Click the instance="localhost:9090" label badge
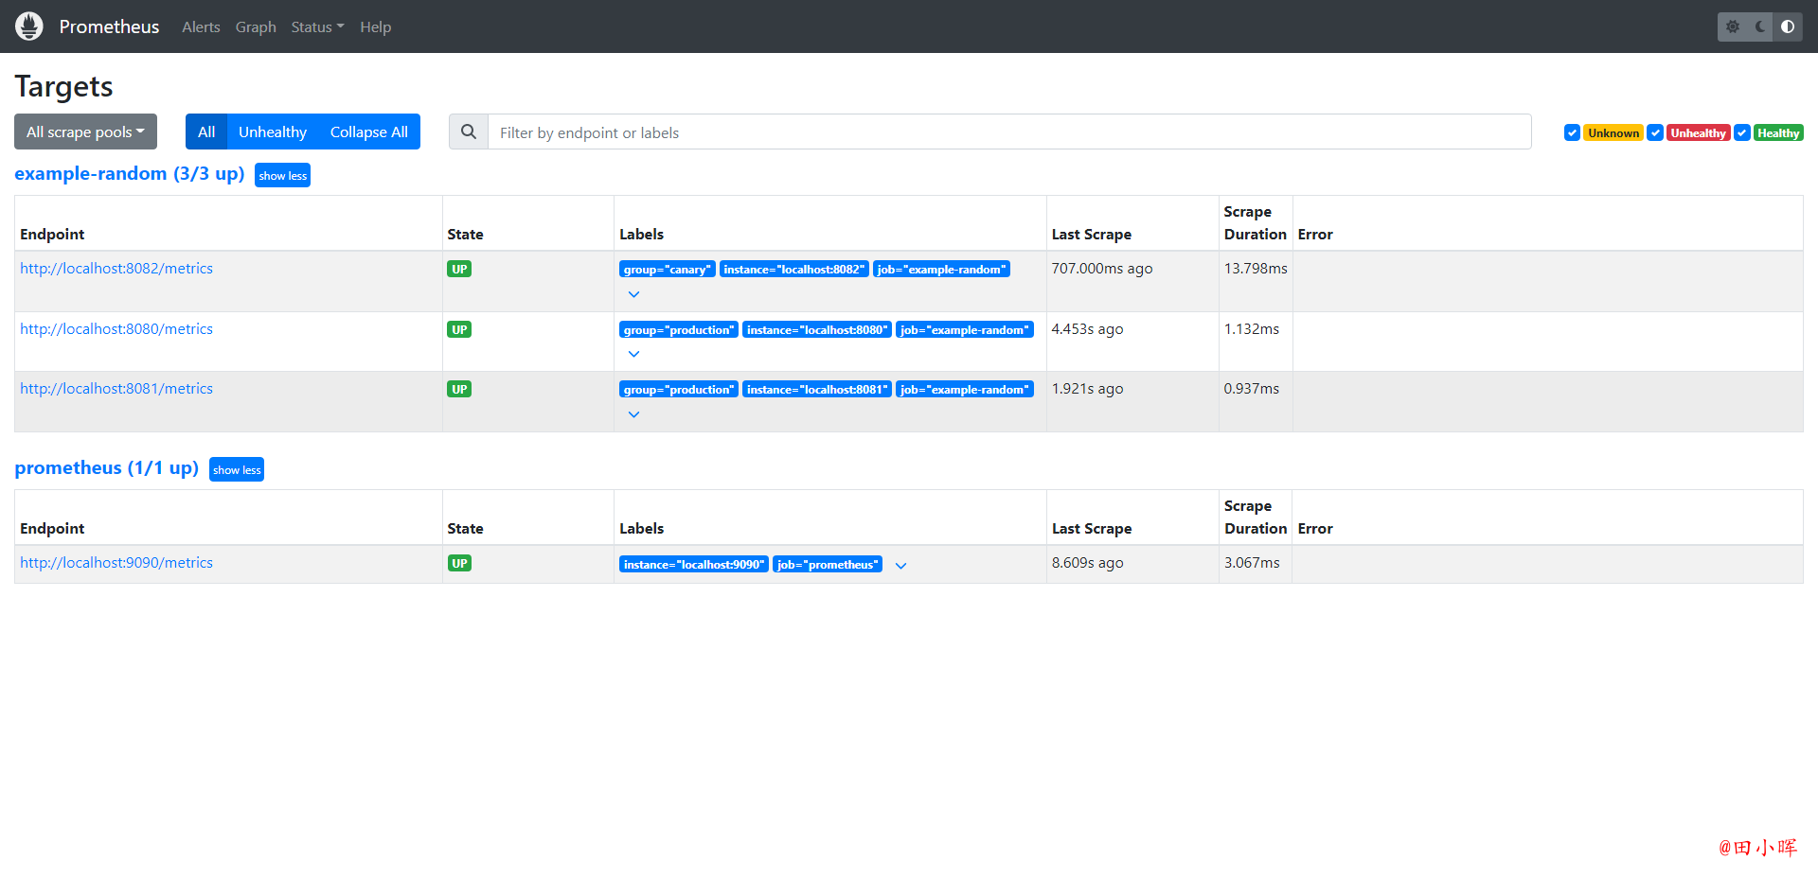The height and width of the screenshot is (878, 1818). pyautogui.click(x=694, y=565)
